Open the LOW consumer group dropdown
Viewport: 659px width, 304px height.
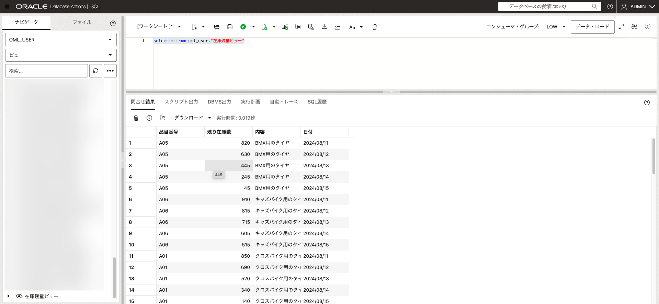[556, 27]
